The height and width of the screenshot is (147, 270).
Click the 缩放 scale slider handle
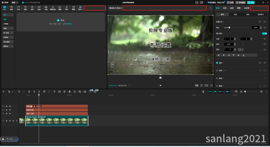click(x=229, y=28)
